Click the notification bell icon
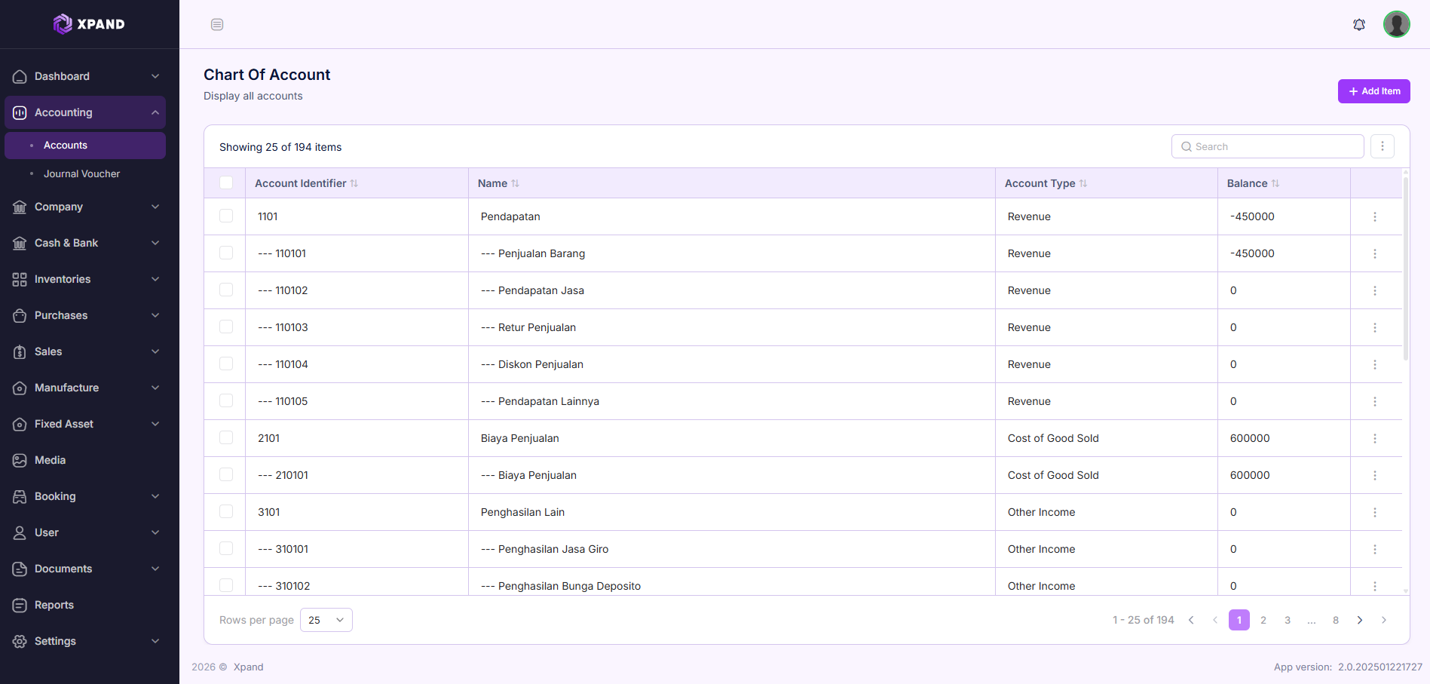The width and height of the screenshot is (1430, 684). tap(1359, 25)
